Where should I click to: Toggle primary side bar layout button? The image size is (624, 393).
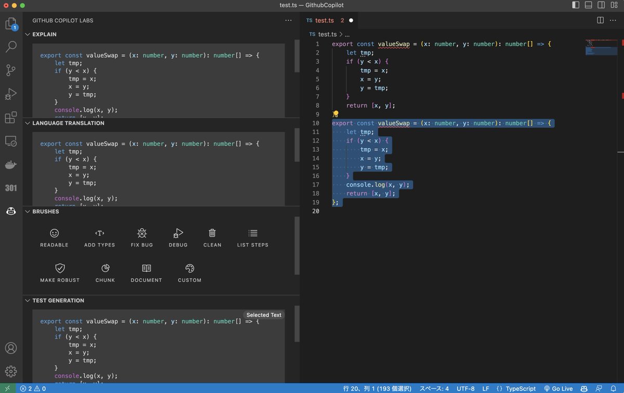[x=576, y=5]
